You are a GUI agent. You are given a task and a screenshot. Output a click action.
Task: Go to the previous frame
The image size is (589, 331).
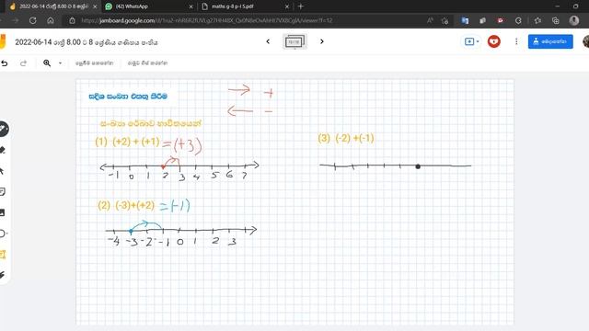coord(268,41)
